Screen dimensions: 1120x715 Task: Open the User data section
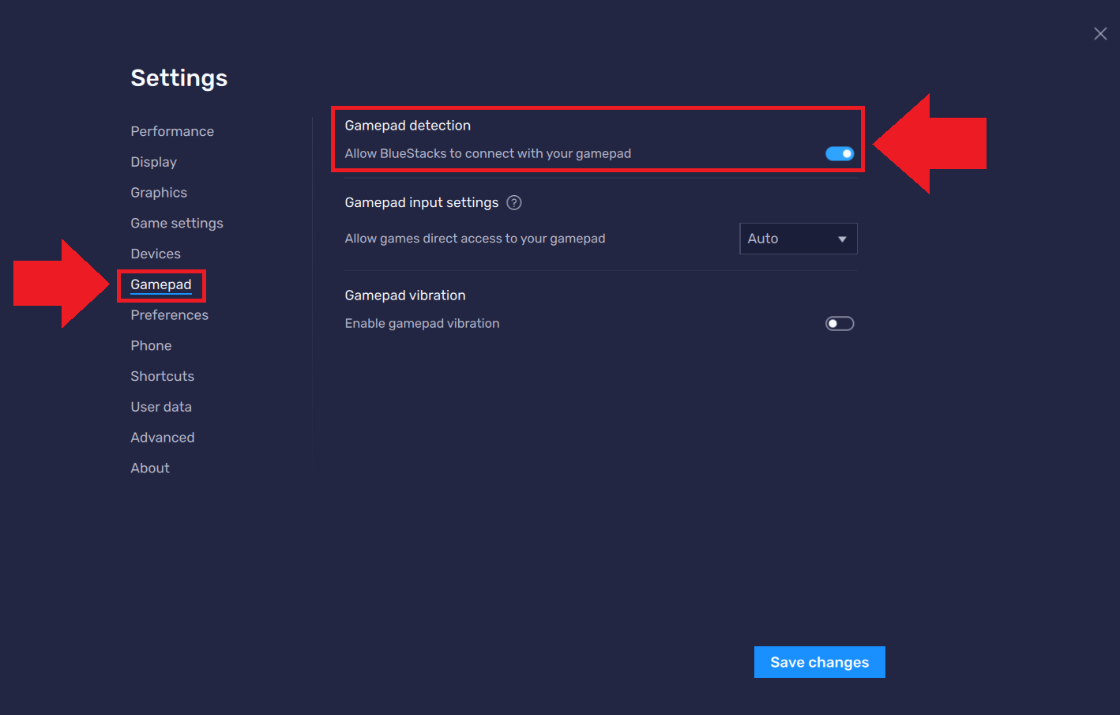(161, 407)
